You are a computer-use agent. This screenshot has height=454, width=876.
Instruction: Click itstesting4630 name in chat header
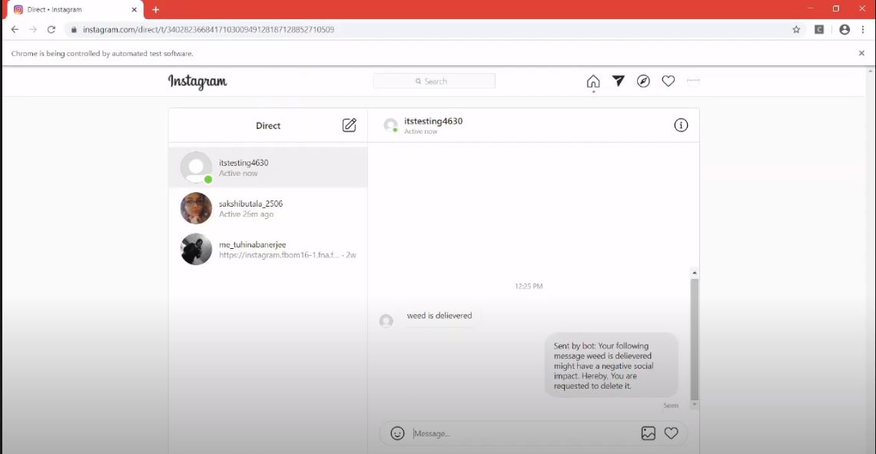[433, 121]
